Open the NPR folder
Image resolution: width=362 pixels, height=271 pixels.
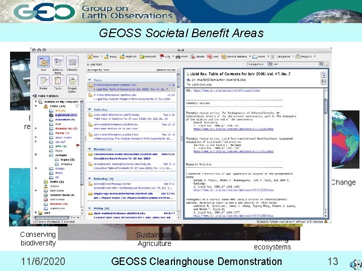[x=58, y=147]
